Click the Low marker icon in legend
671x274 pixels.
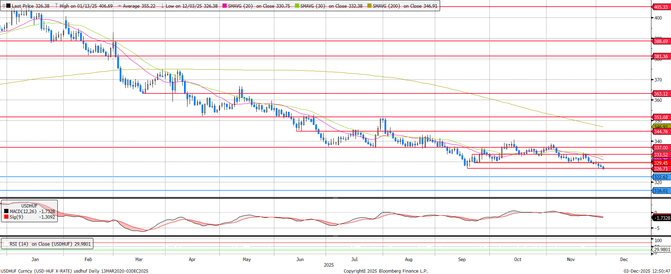click(x=162, y=6)
